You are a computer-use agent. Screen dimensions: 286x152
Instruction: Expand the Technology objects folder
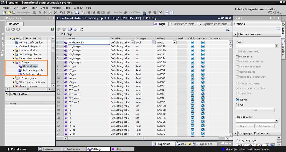[x=13, y=54]
